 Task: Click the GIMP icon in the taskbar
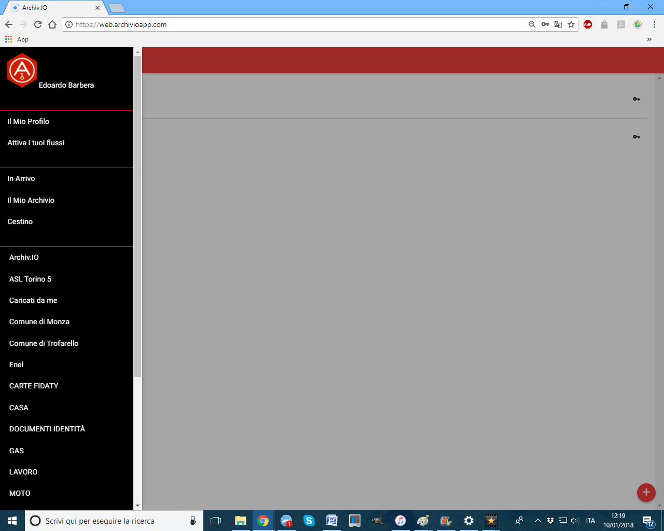pos(377,521)
